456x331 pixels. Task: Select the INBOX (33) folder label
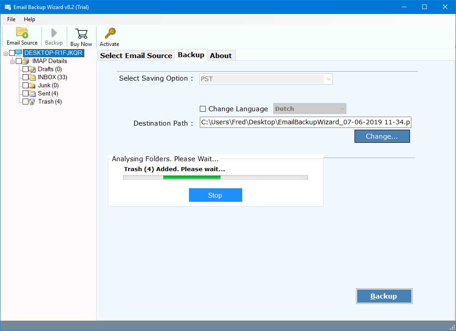[53, 77]
